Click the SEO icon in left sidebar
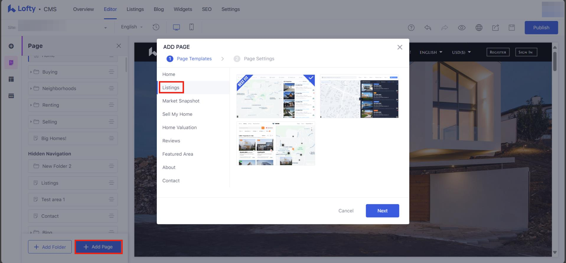This screenshot has width=566, height=263. tap(11, 96)
